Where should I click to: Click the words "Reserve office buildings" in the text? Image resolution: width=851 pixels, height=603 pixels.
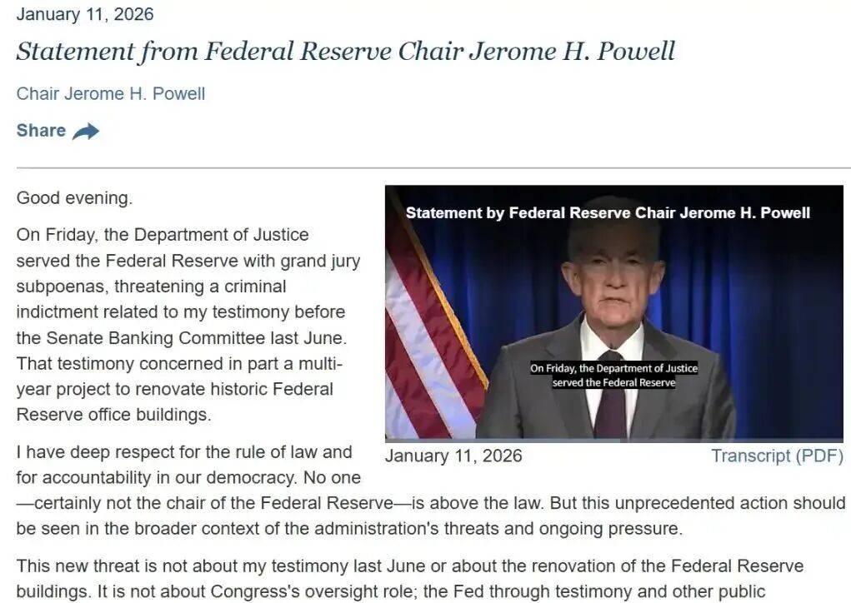click(110, 415)
